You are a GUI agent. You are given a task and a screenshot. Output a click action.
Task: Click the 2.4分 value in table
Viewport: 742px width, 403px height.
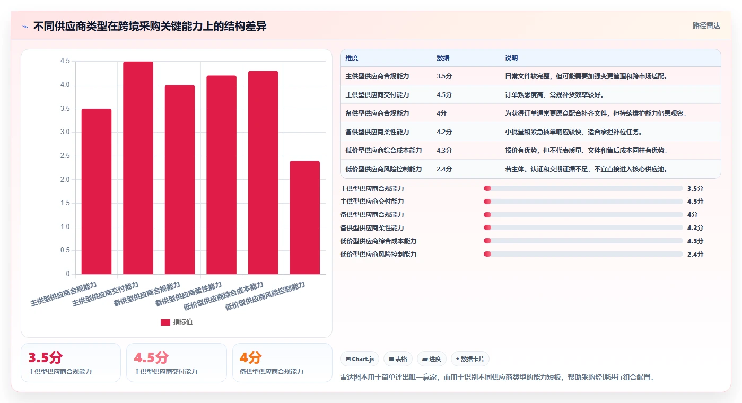point(444,169)
